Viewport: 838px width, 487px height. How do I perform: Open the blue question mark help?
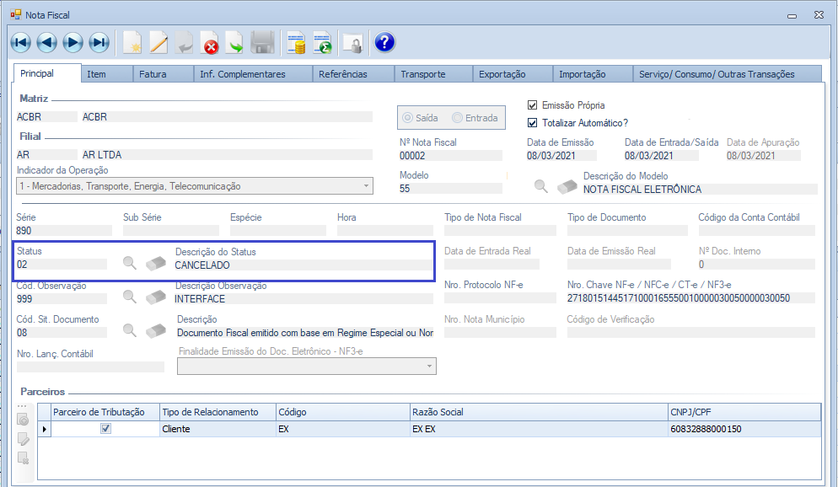pyautogui.click(x=384, y=43)
